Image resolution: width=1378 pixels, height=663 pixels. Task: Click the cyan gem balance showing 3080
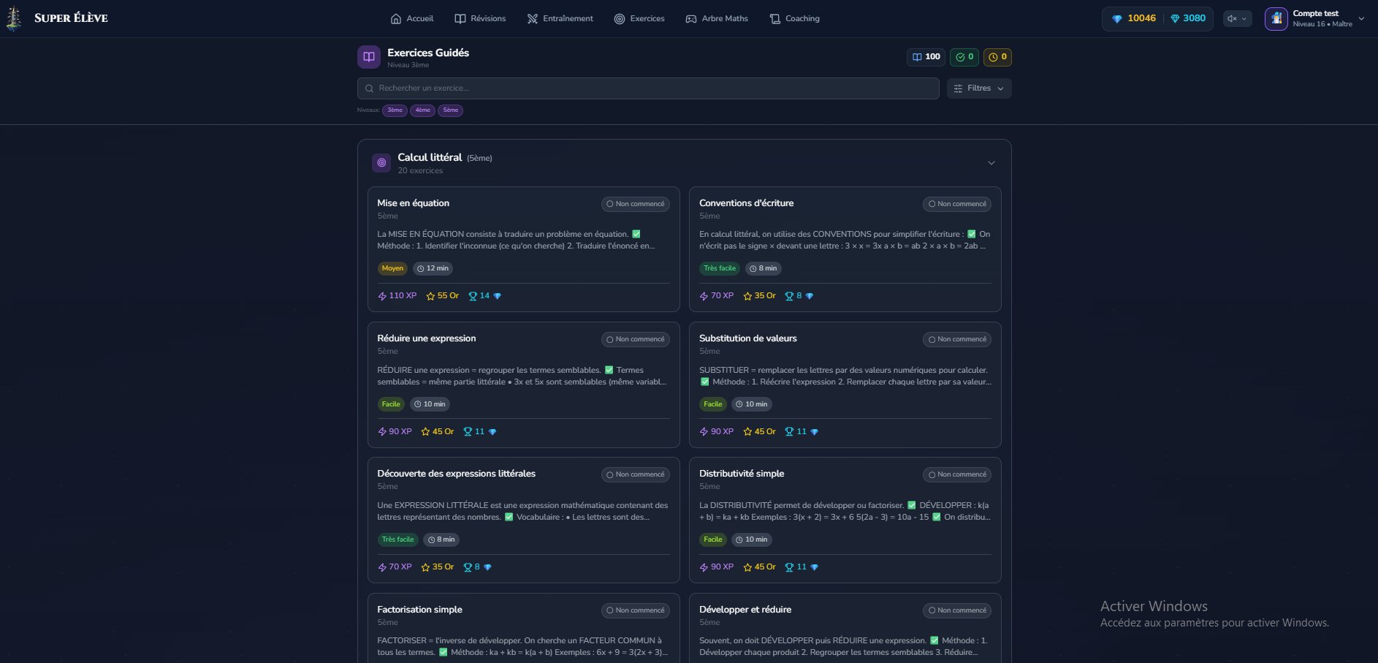click(1187, 18)
